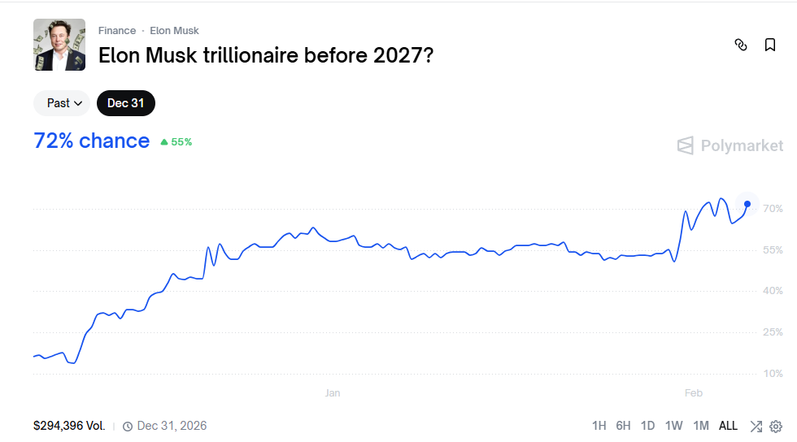The width and height of the screenshot is (797, 442).
Task: Select the ALL time range
Action: [x=728, y=426]
